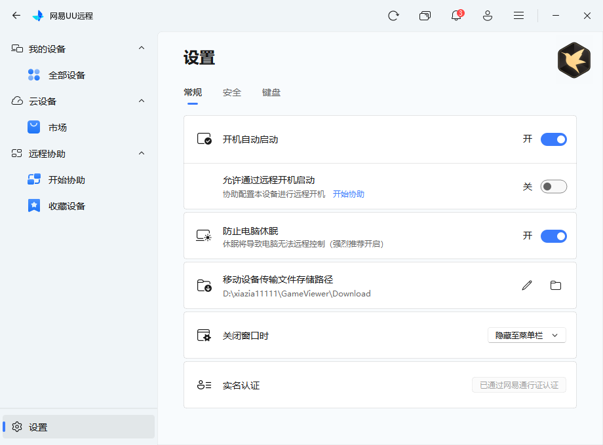Click the golden bird hexagon avatar
603x445 pixels.
click(574, 60)
